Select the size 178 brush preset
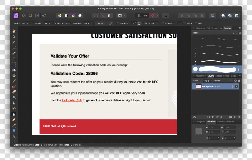252x160 pixels. [217, 69]
